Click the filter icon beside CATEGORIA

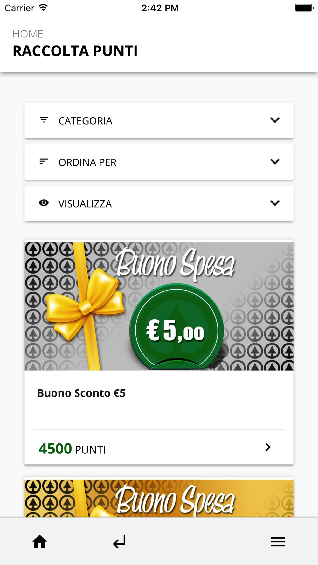point(44,120)
